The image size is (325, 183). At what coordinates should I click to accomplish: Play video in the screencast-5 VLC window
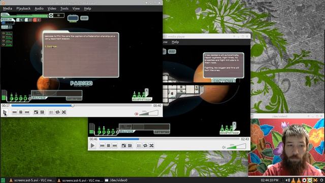click(5, 112)
